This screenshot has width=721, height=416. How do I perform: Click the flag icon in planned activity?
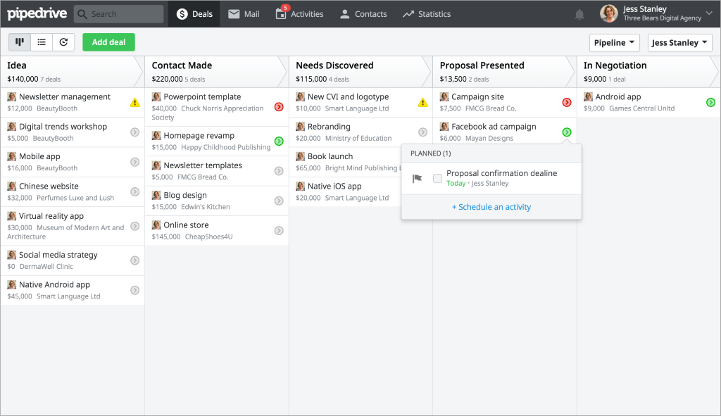[417, 178]
